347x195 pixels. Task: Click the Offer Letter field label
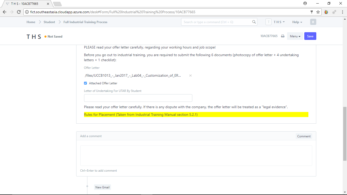pyautogui.click(x=92, y=68)
